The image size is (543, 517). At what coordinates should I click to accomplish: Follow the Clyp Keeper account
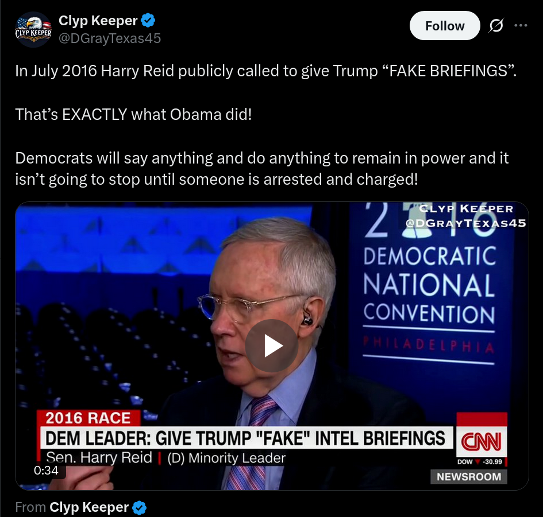point(445,26)
